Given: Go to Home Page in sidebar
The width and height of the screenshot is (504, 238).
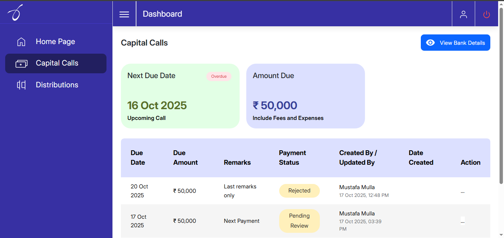Looking at the screenshot, I should pos(55,42).
